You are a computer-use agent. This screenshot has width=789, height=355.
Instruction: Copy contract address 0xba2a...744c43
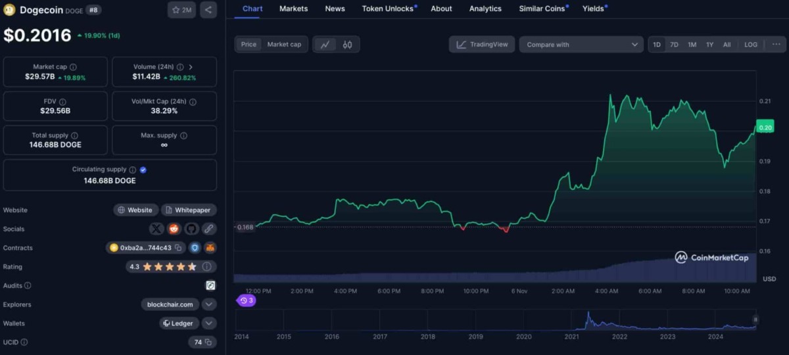[178, 248]
